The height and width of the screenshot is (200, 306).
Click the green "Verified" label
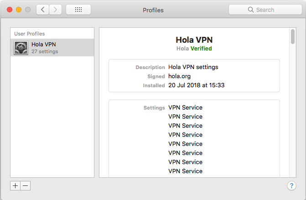pyautogui.click(x=201, y=49)
